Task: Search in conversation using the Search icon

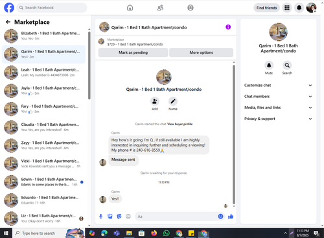Action: pos(287,65)
